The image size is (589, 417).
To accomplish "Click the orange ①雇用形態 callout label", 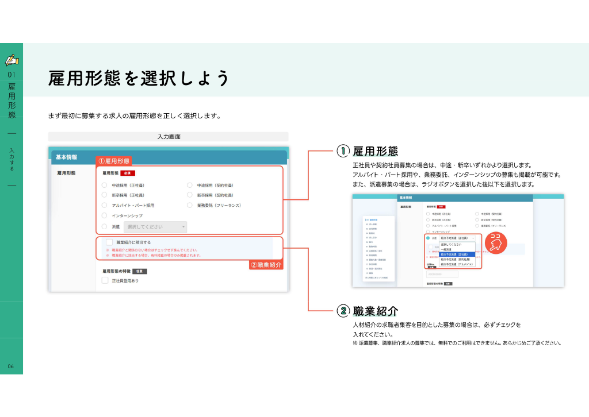I will tap(114, 161).
